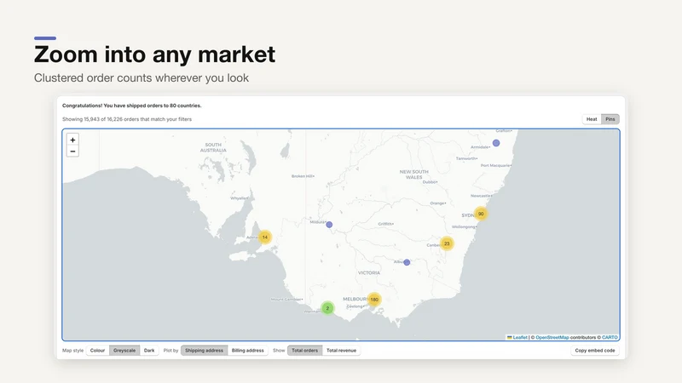The width and height of the screenshot is (682, 383).
Task: Click the Tamworth map label
Action: tap(466, 158)
